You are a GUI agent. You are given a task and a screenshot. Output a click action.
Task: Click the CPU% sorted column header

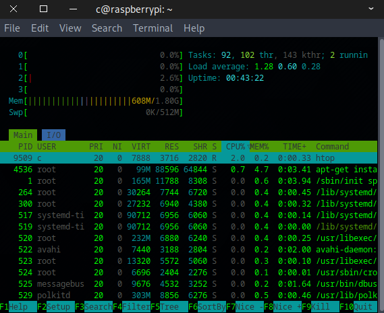pyautogui.click(x=236, y=146)
